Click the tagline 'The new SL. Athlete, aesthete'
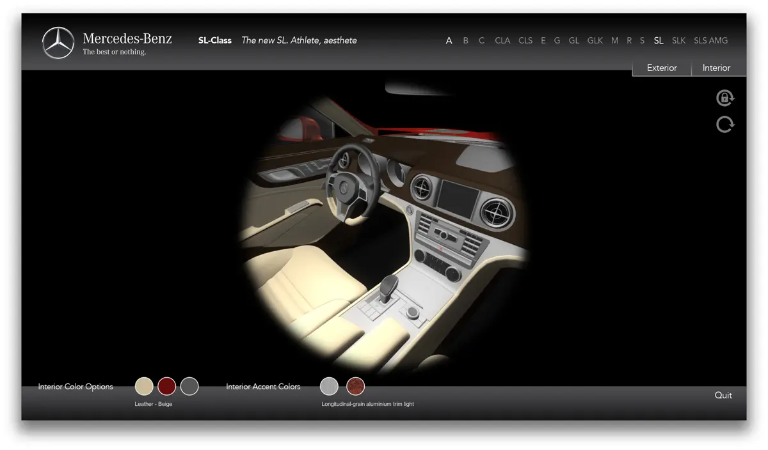Viewport: 768px width, 450px height. (299, 40)
